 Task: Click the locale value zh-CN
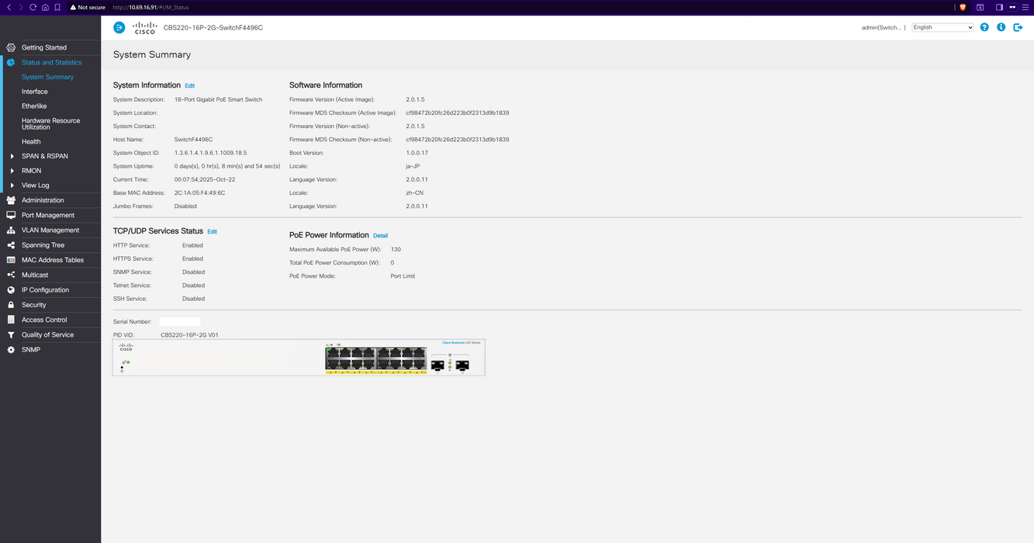(414, 193)
